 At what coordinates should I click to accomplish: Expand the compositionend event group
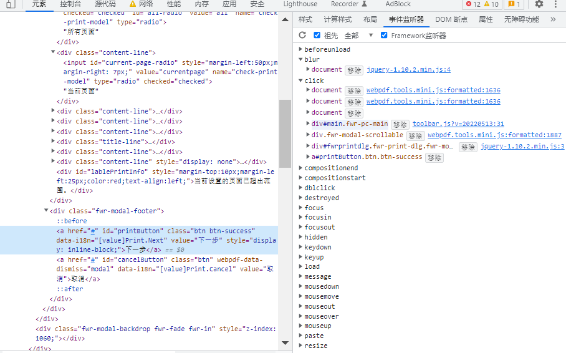point(300,168)
